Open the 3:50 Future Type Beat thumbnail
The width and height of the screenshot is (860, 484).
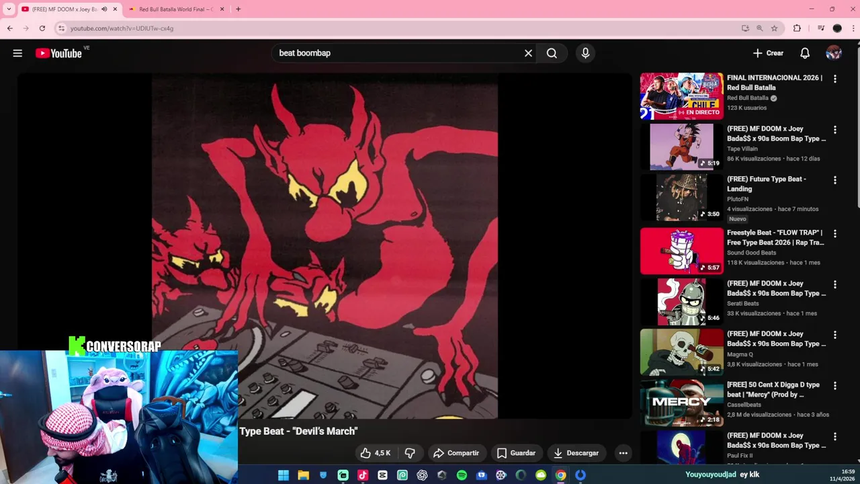[x=681, y=198]
